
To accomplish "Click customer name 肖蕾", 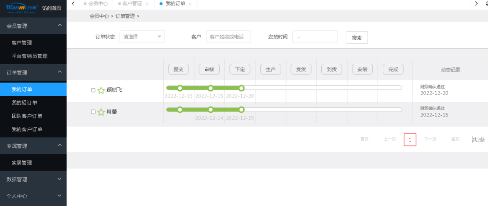I will click(x=112, y=112).
